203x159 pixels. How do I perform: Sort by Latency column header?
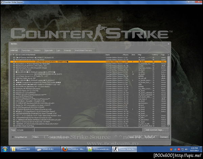pos(156,55)
